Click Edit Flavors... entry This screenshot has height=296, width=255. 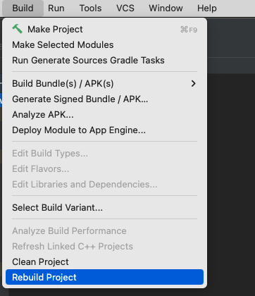point(104,169)
